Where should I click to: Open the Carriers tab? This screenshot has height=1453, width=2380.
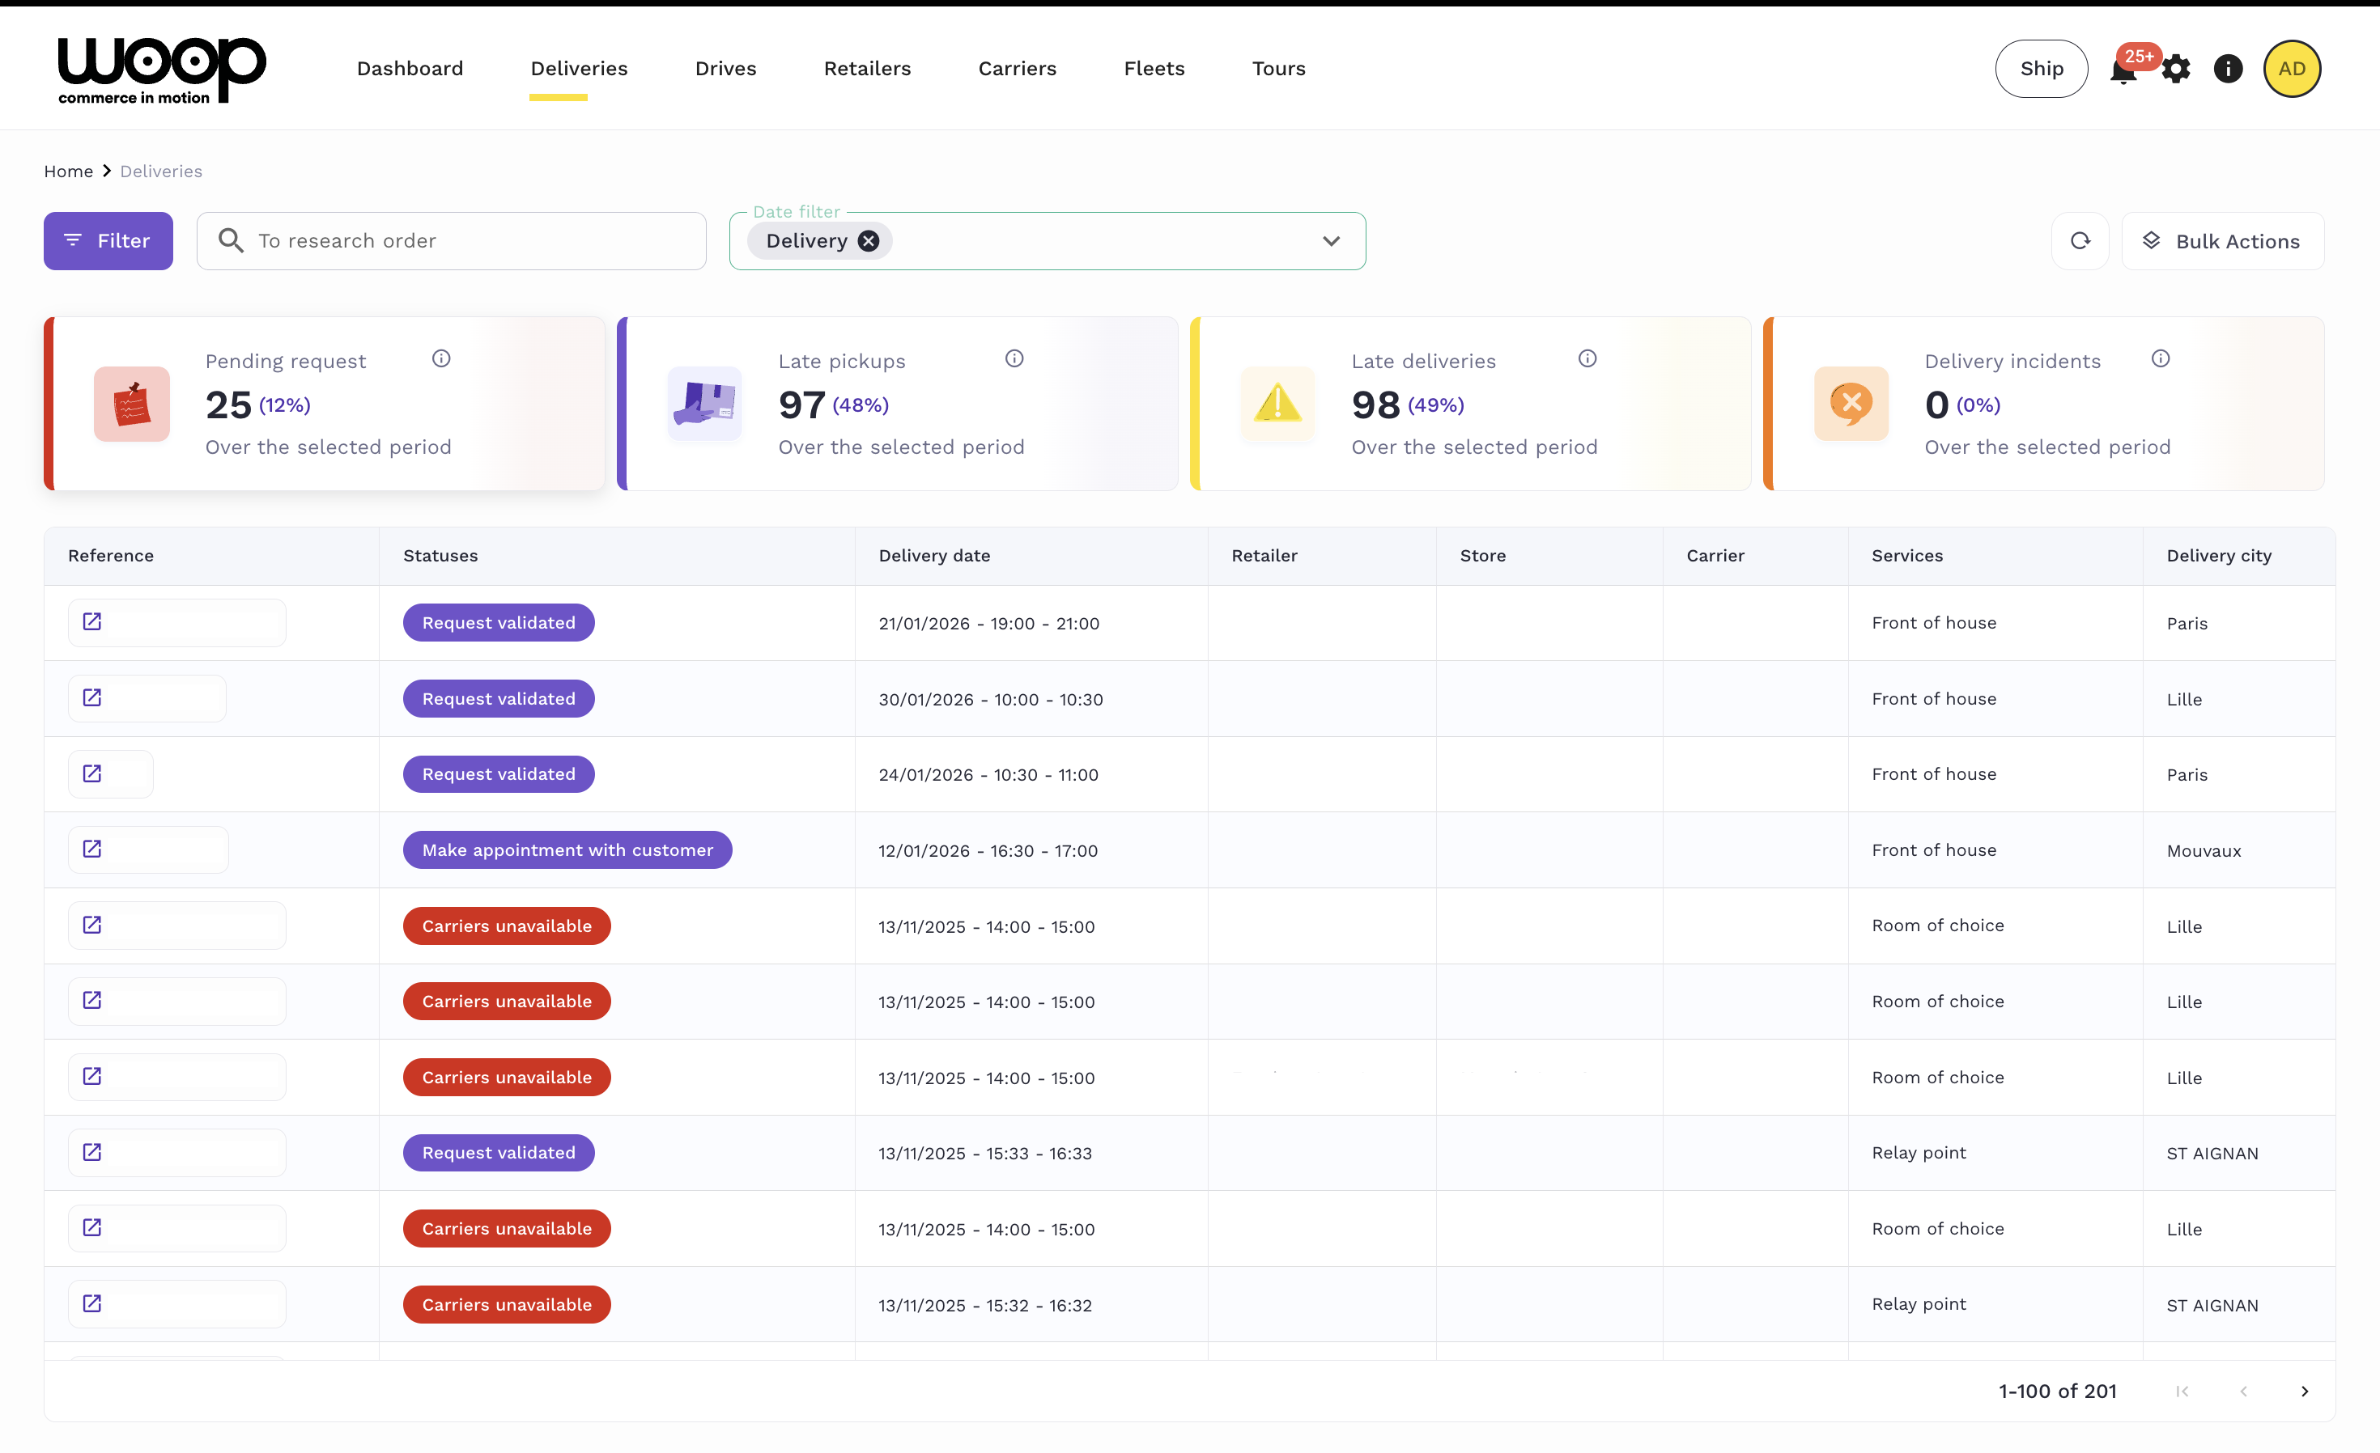[1016, 69]
